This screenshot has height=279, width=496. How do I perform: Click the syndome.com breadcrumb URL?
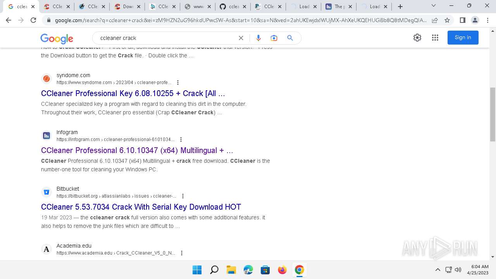[x=114, y=83]
